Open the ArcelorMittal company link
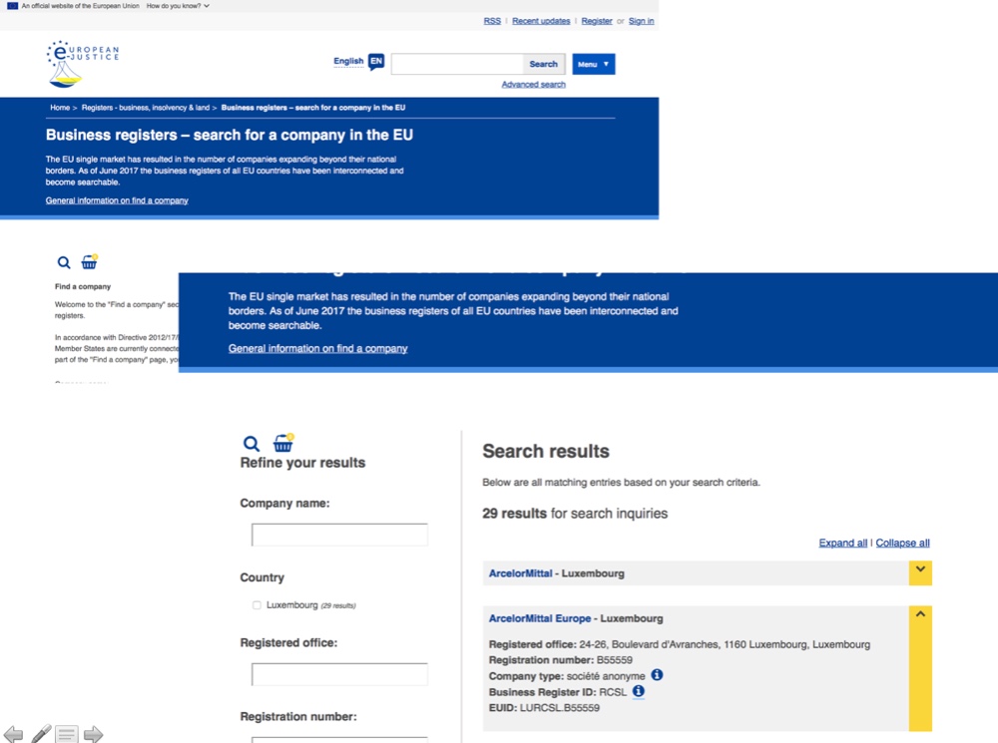This screenshot has width=998, height=743. click(x=520, y=573)
